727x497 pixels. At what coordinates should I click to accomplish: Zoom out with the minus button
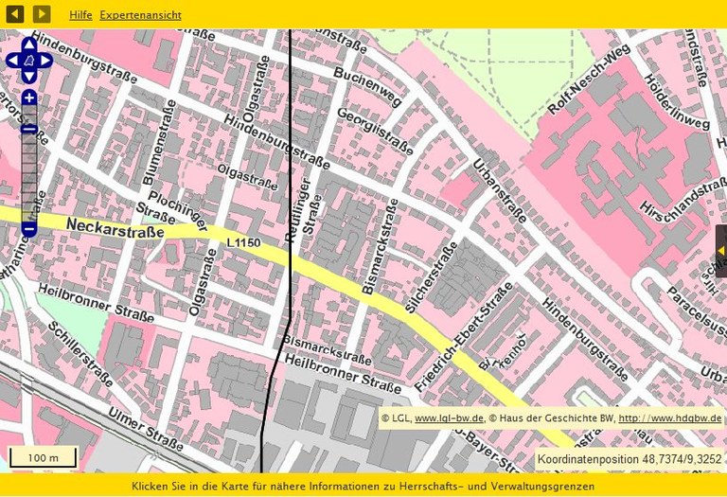(x=29, y=229)
